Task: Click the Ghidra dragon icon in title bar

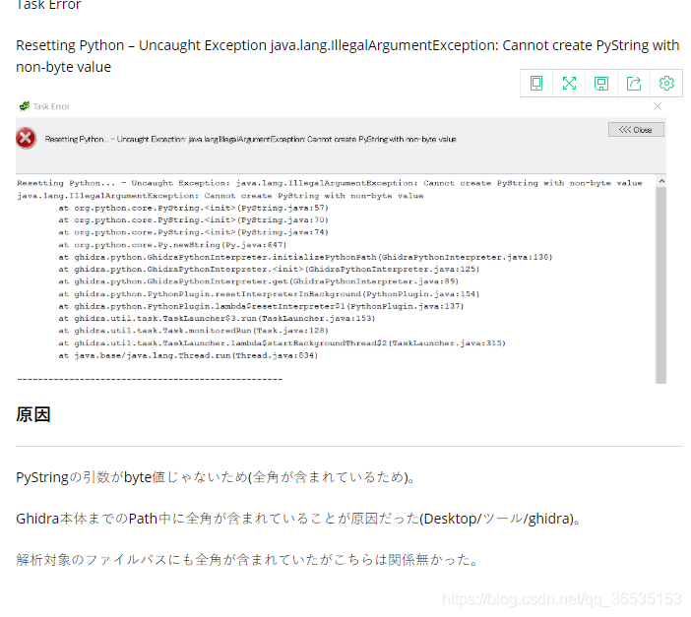Action: (25, 106)
